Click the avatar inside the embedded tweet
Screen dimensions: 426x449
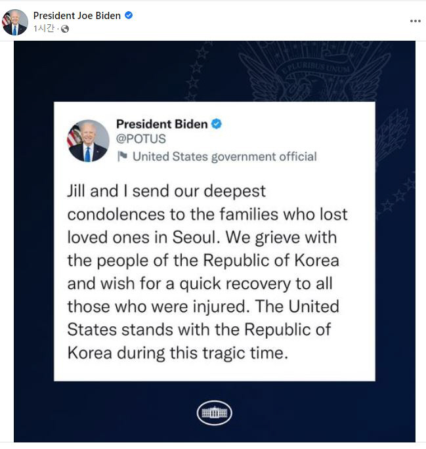tap(88, 140)
